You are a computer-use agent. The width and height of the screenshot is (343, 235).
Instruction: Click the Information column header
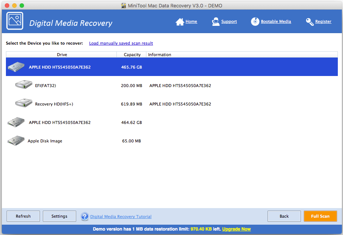(242, 55)
